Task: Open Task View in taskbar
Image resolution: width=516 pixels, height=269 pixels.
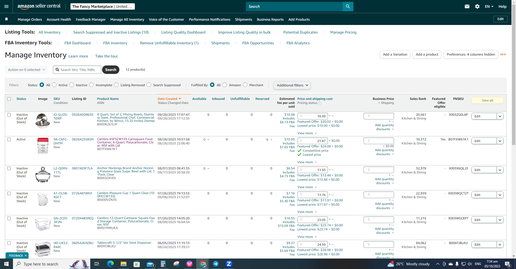Action: (x=97, y=264)
